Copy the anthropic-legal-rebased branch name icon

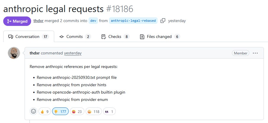(x=163, y=21)
